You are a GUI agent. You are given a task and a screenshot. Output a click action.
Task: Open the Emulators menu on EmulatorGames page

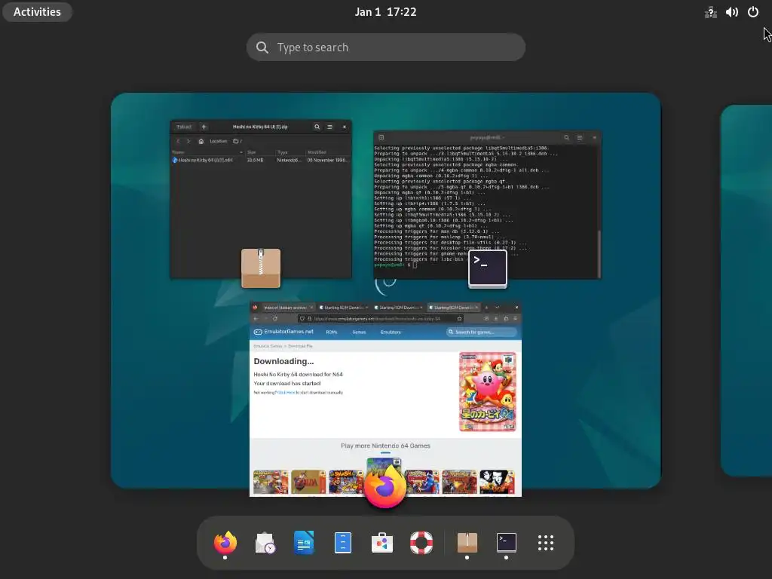pos(391,332)
